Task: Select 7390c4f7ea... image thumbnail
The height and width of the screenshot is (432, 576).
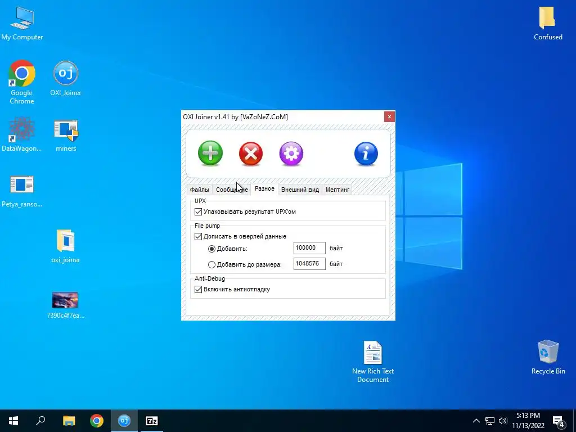Action: click(x=65, y=305)
